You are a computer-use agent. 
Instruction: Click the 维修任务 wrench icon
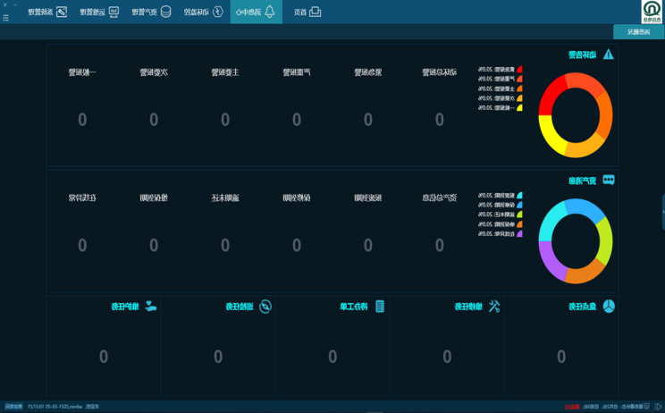click(493, 307)
